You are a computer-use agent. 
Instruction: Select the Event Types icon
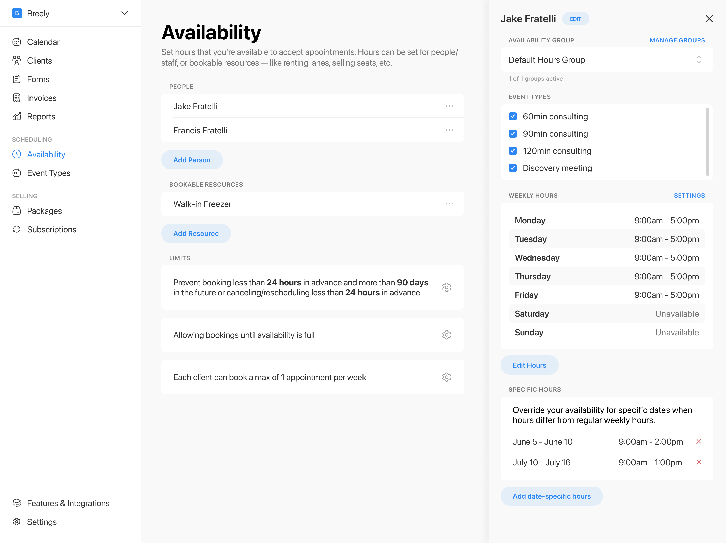click(17, 173)
